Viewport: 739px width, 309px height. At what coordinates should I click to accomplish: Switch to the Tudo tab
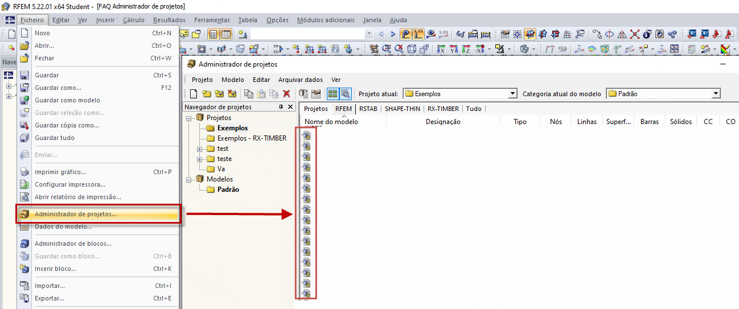[474, 109]
